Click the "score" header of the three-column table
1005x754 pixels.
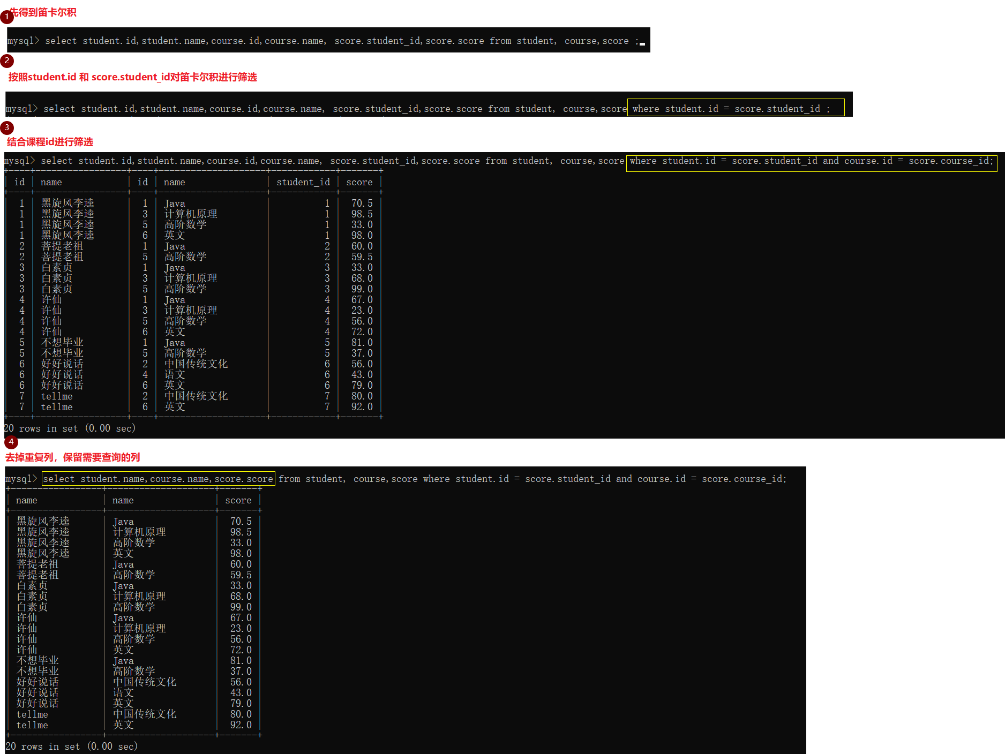pyautogui.click(x=238, y=500)
